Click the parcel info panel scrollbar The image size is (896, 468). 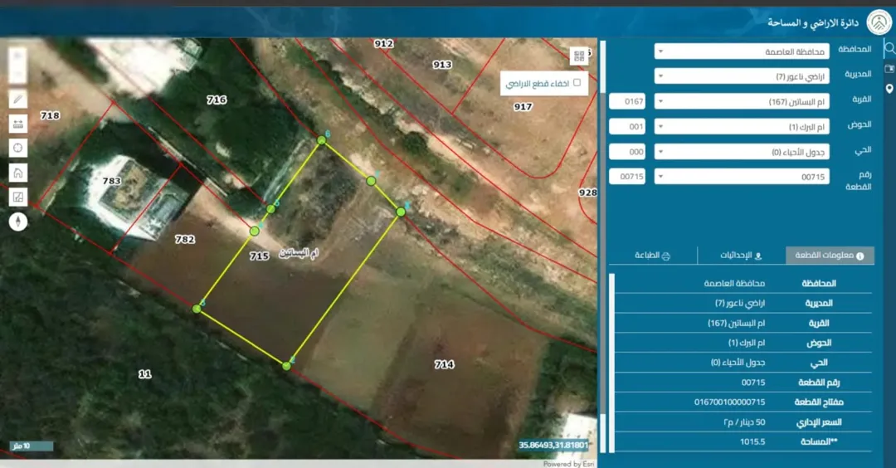(612, 363)
